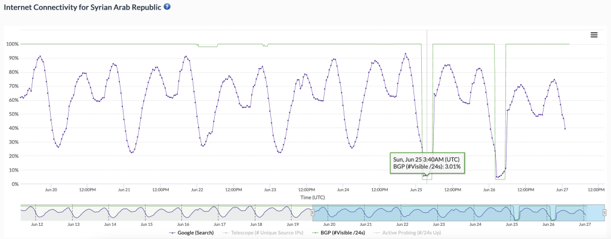Click the Jun 23 x-axis label
The width and height of the screenshot is (611, 239).
(270, 190)
